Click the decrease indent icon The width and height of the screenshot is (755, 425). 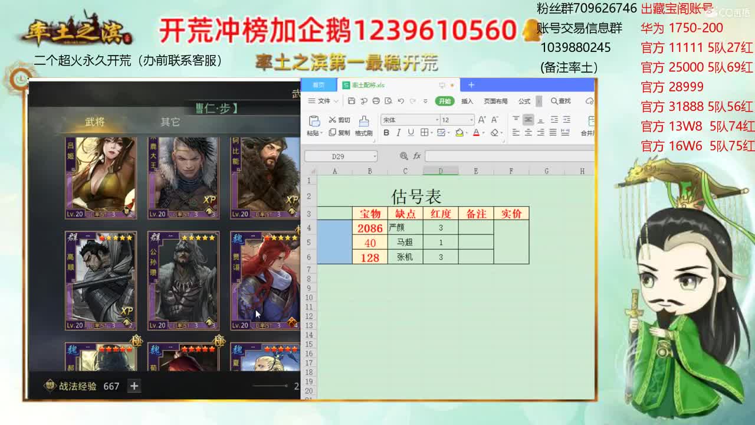[x=554, y=119]
